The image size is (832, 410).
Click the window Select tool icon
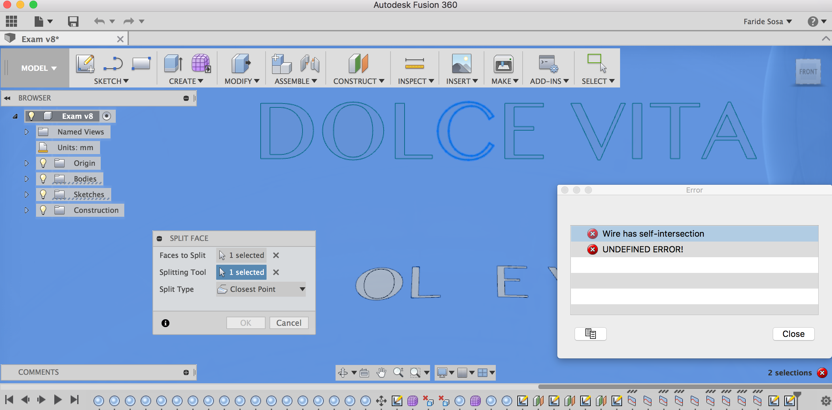point(597,64)
